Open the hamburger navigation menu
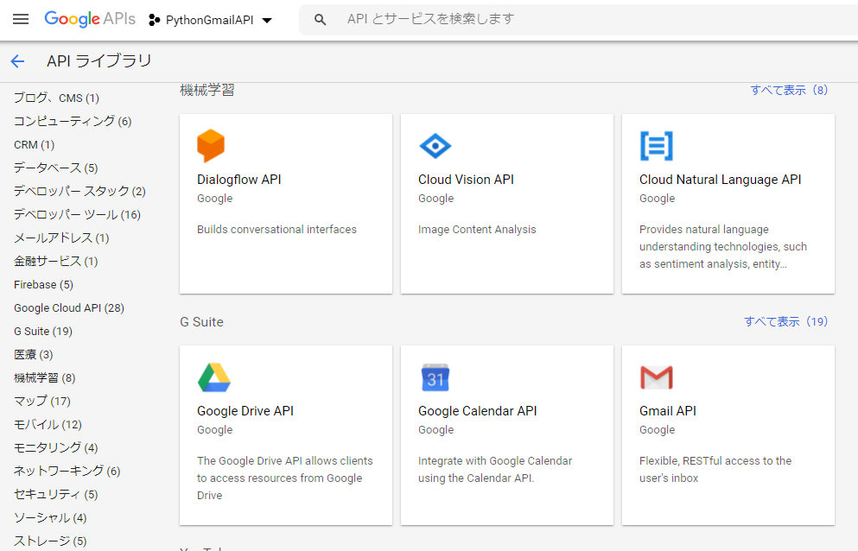 [x=21, y=20]
